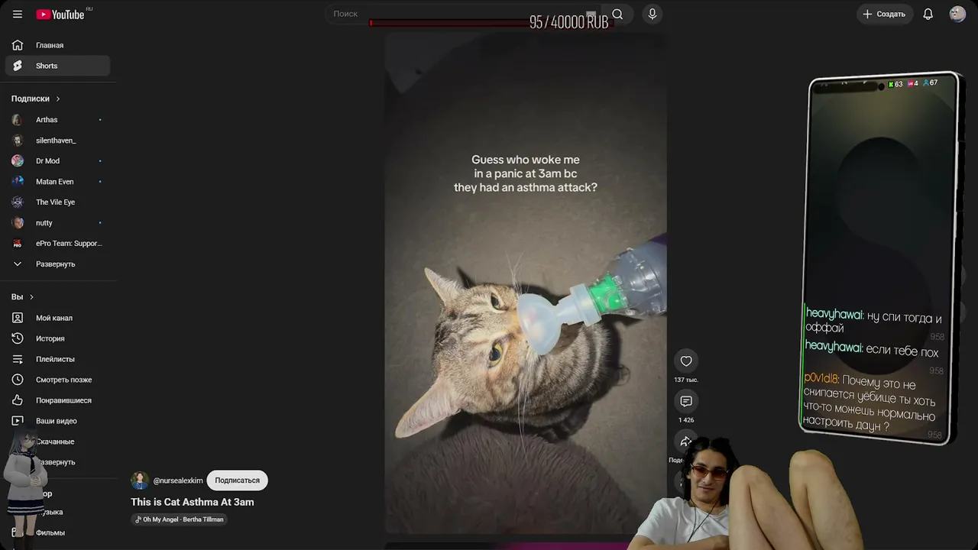Open Смотреть позже list
Image resolution: width=978 pixels, height=550 pixels.
58,380
